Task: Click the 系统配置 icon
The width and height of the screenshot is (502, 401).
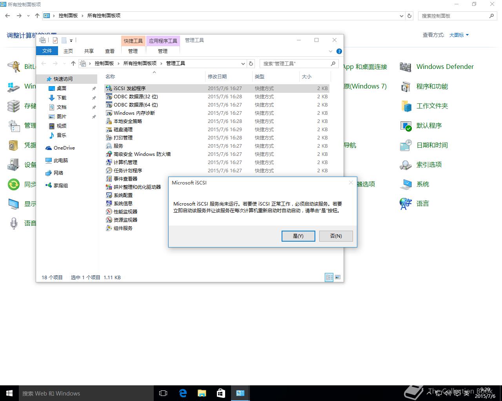Action: pos(109,195)
